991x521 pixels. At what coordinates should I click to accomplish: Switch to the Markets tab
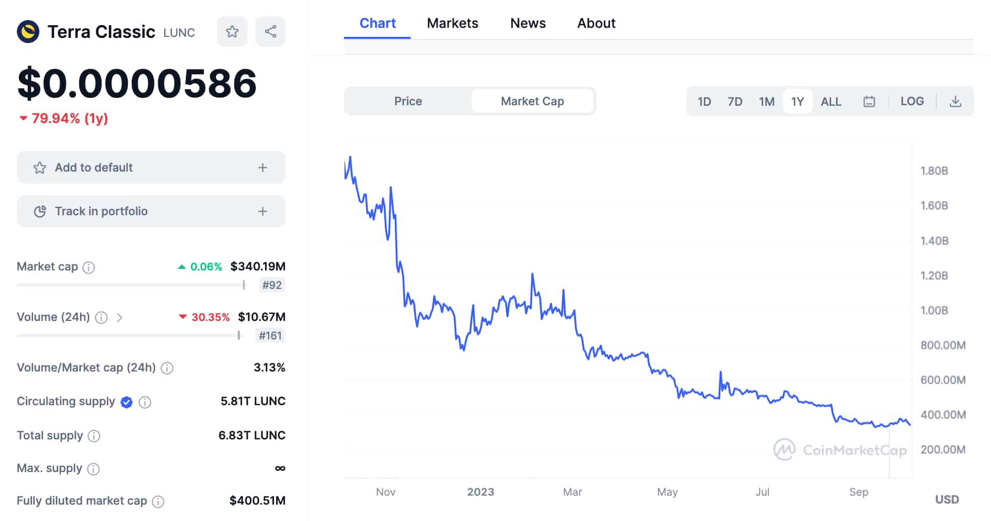click(452, 23)
